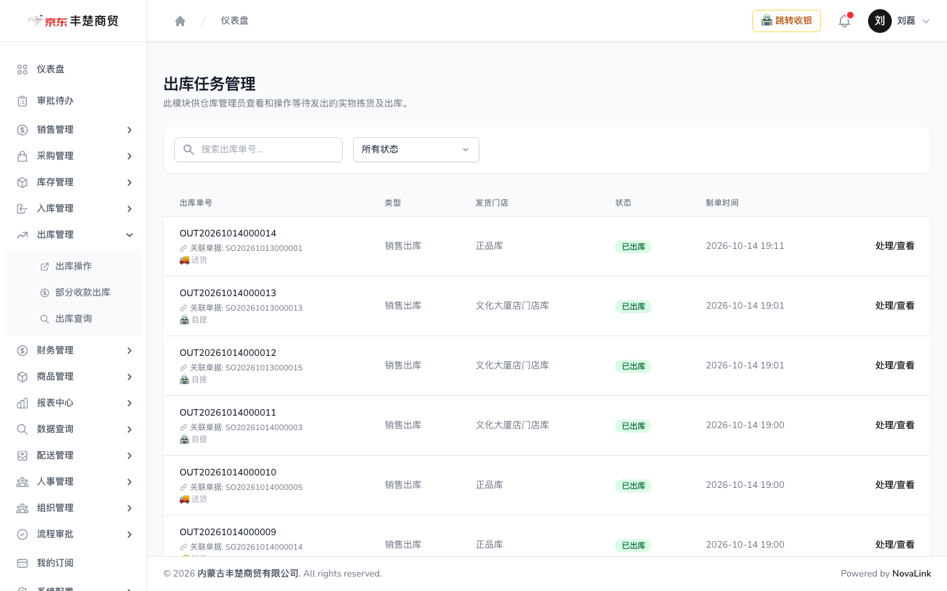
Task: Expand the 采购管理 menu chevron
Action: pos(130,156)
